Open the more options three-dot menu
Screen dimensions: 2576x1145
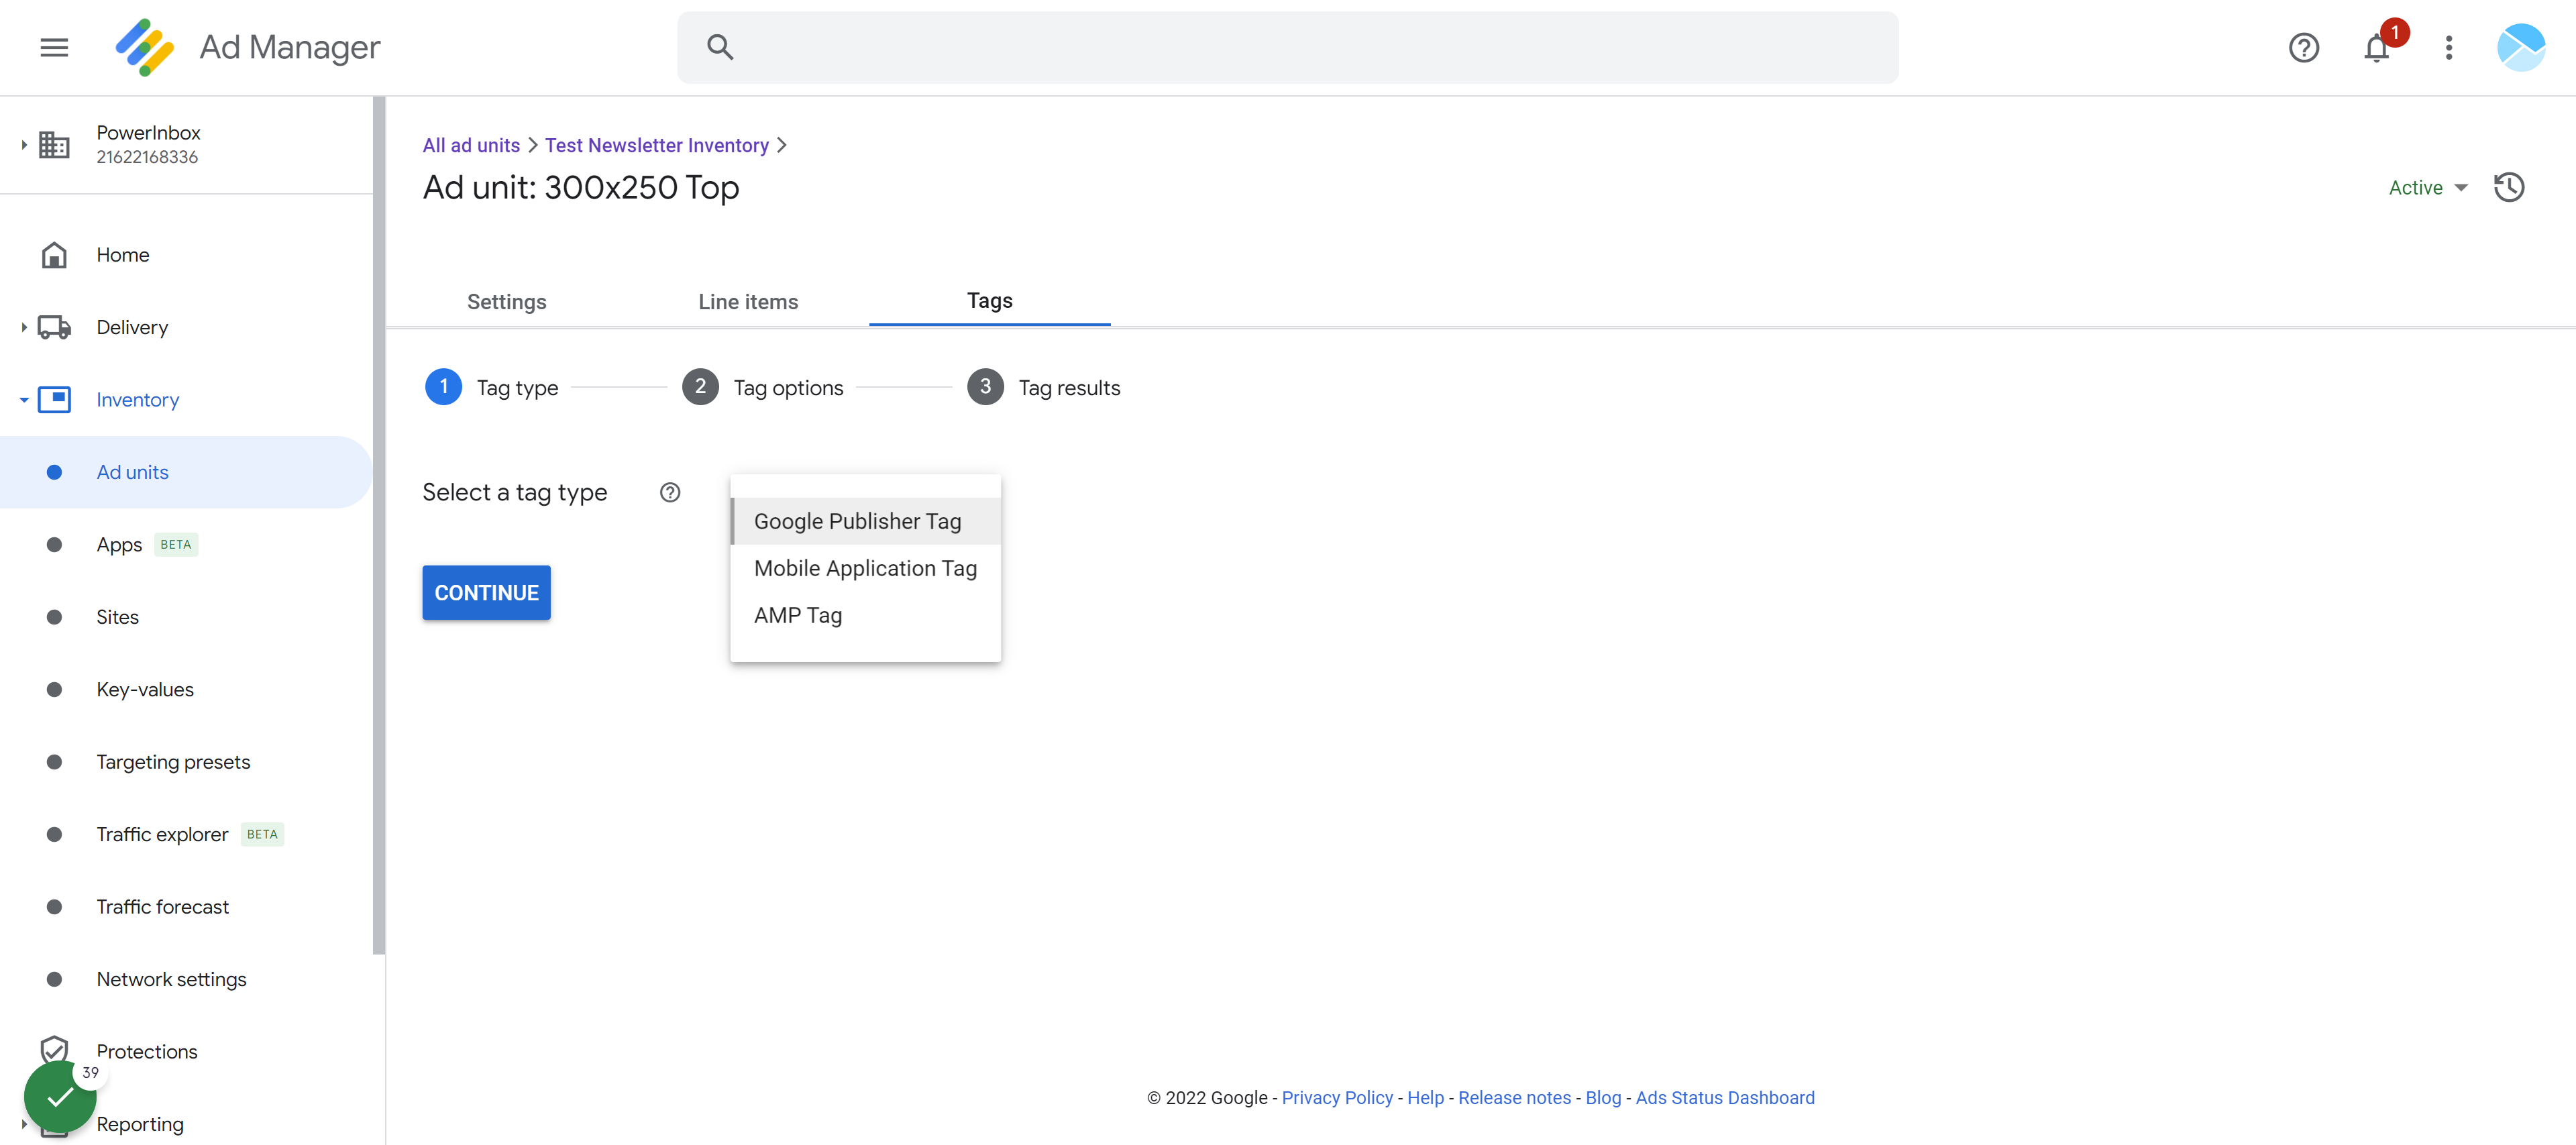[2448, 47]
